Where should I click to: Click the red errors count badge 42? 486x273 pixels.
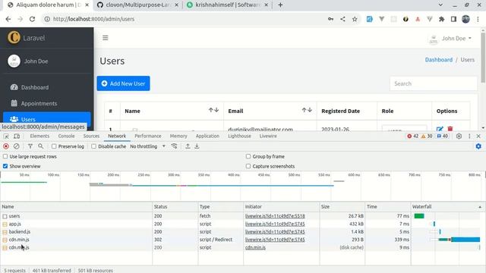click(413, 136)
